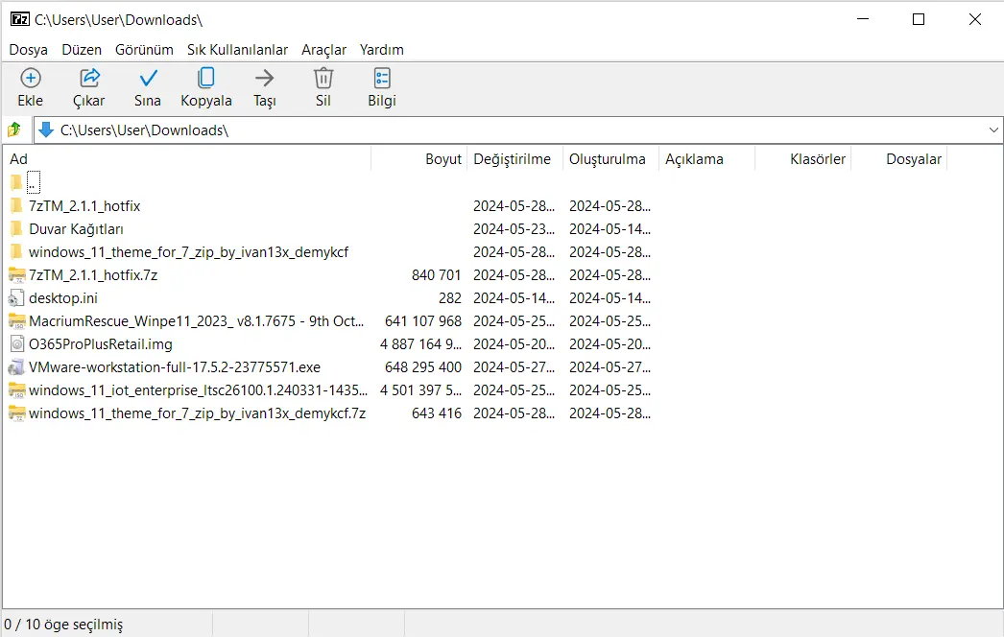Click the size value 643 416

(x=436, y=413)
